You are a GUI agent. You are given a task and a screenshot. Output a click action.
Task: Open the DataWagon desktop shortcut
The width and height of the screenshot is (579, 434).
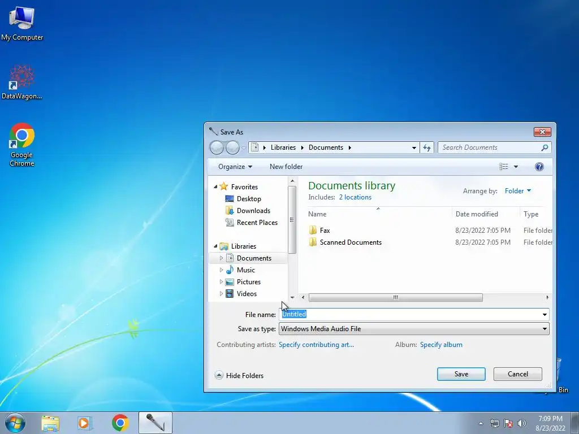(22, 82)
